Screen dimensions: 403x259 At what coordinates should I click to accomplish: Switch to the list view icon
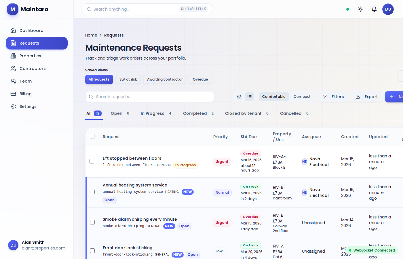(x=250, y=97)
